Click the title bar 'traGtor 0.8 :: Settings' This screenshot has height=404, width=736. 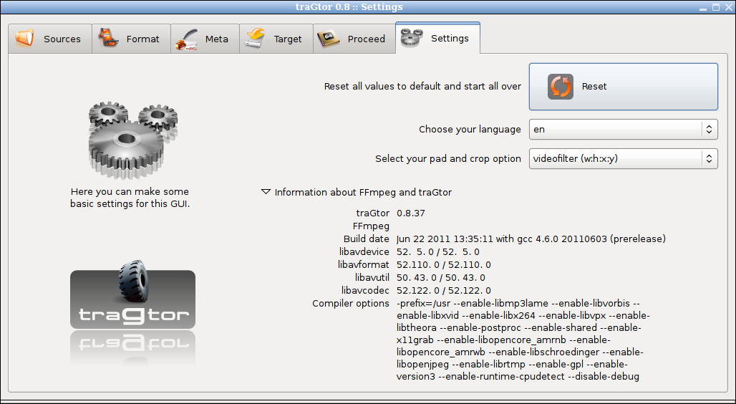349,7
